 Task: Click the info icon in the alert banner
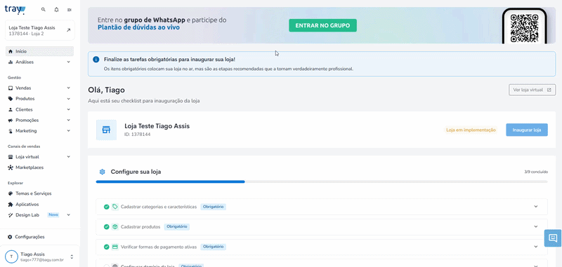[x=96, y=60]
